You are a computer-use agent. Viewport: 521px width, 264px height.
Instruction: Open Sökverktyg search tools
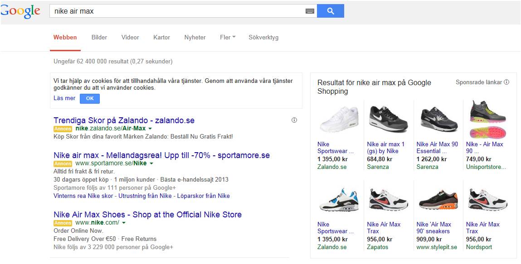[x=263, y=38]
